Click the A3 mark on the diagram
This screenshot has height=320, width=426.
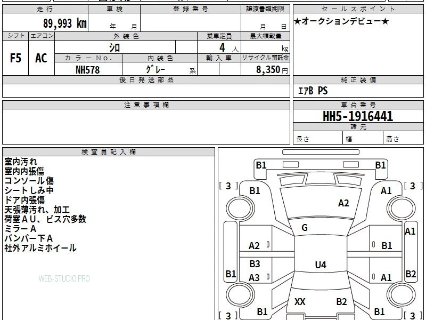(x=255, y=278)
